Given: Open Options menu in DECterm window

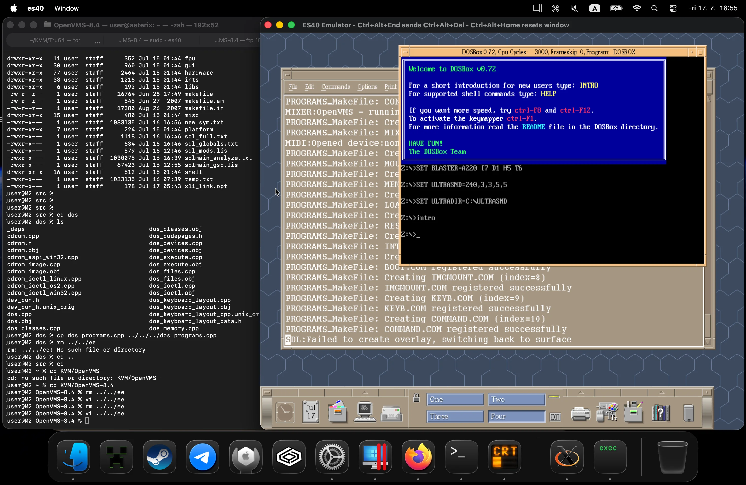Looking at the screenshot, I should tap(367, 87).
